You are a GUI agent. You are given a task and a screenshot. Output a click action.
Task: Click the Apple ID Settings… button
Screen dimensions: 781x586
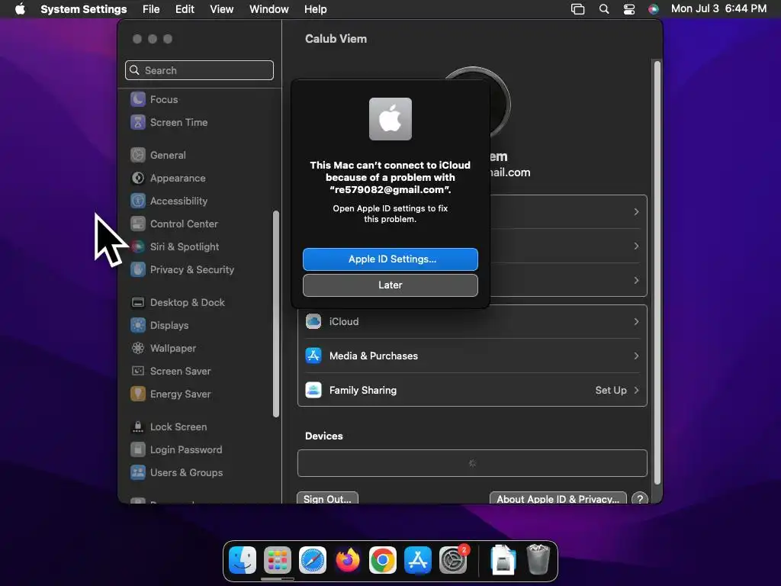coord(390,259)
